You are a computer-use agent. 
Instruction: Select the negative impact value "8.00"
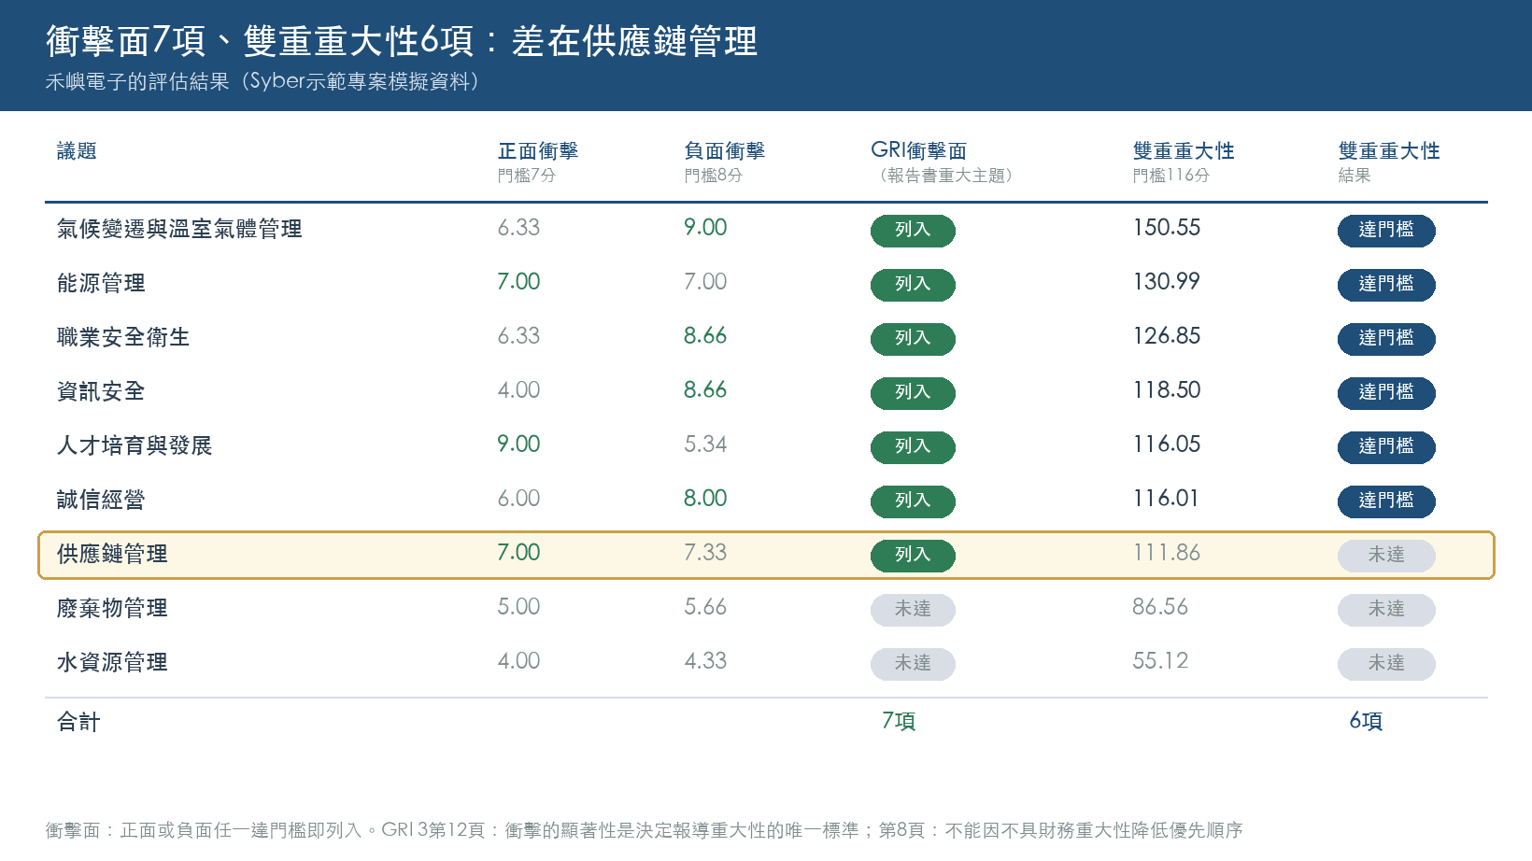coord(705,499)
